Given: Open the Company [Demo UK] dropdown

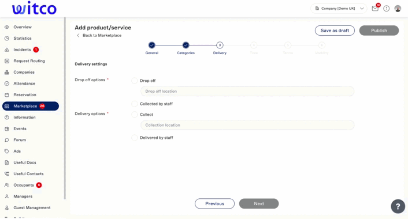Looking at the screenshot, I should (339, 9).
